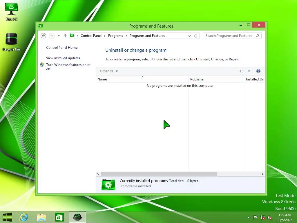
Task: Expand the chevron after Programs breadcrumb
Action: point(126,36)
